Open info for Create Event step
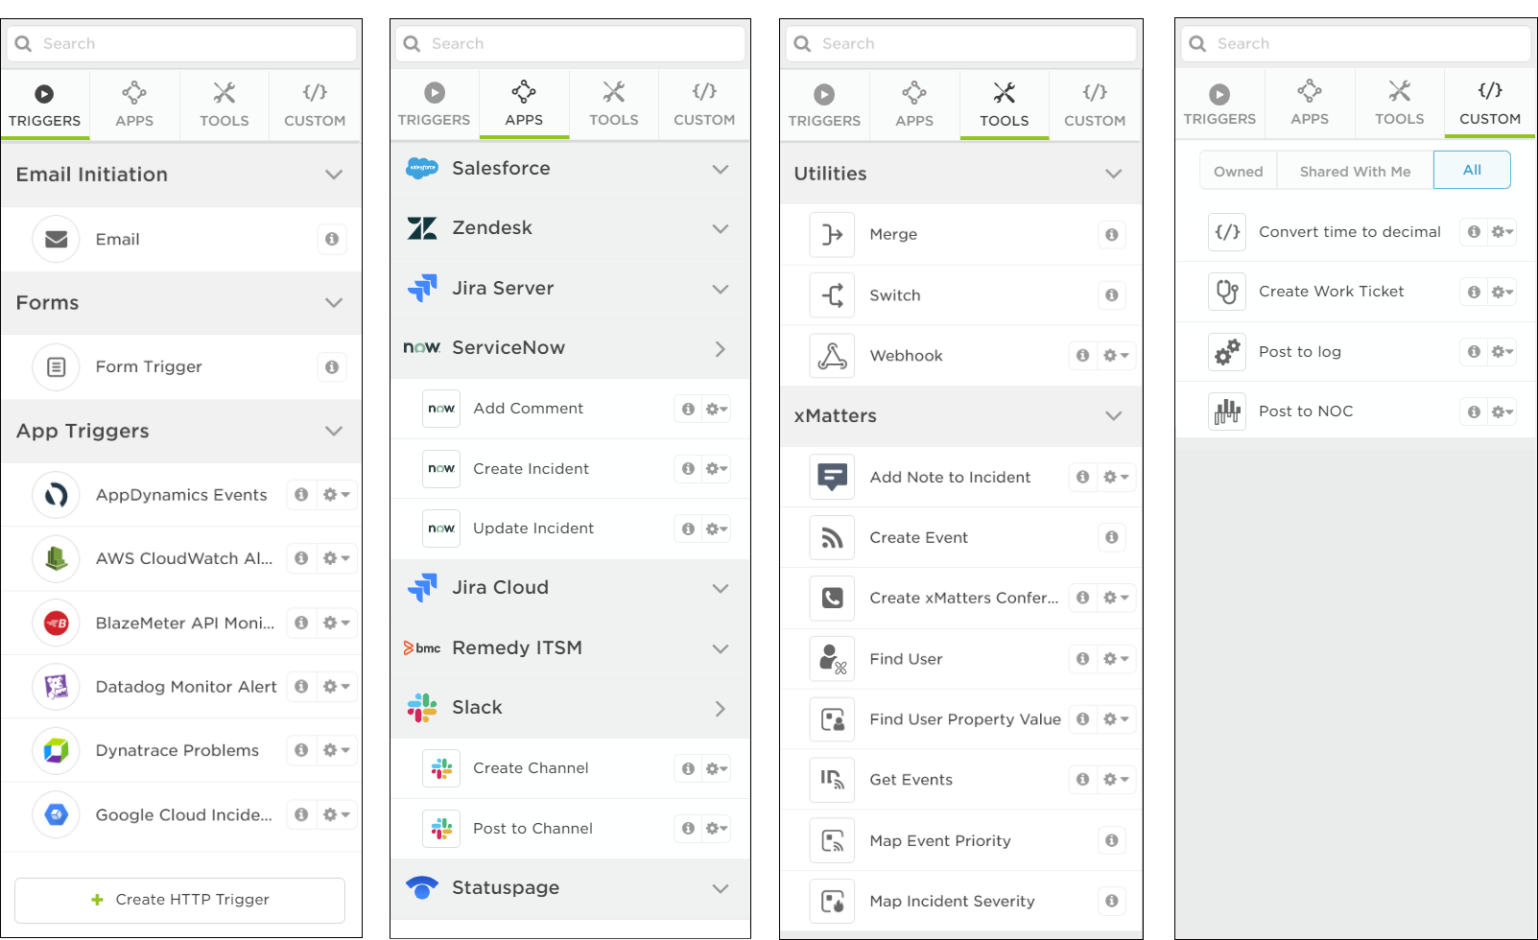 [1111, 538]
